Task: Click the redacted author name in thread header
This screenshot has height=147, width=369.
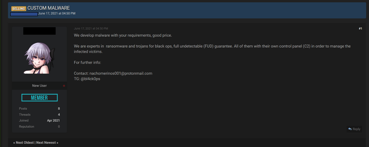Action: (24, 14)
